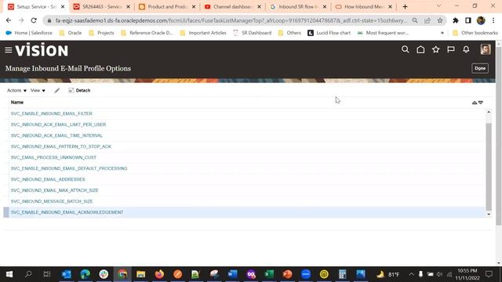Launch File Explorer from taskbar
Viewport: 502px width, 282px height.
(x=141, y=274)
